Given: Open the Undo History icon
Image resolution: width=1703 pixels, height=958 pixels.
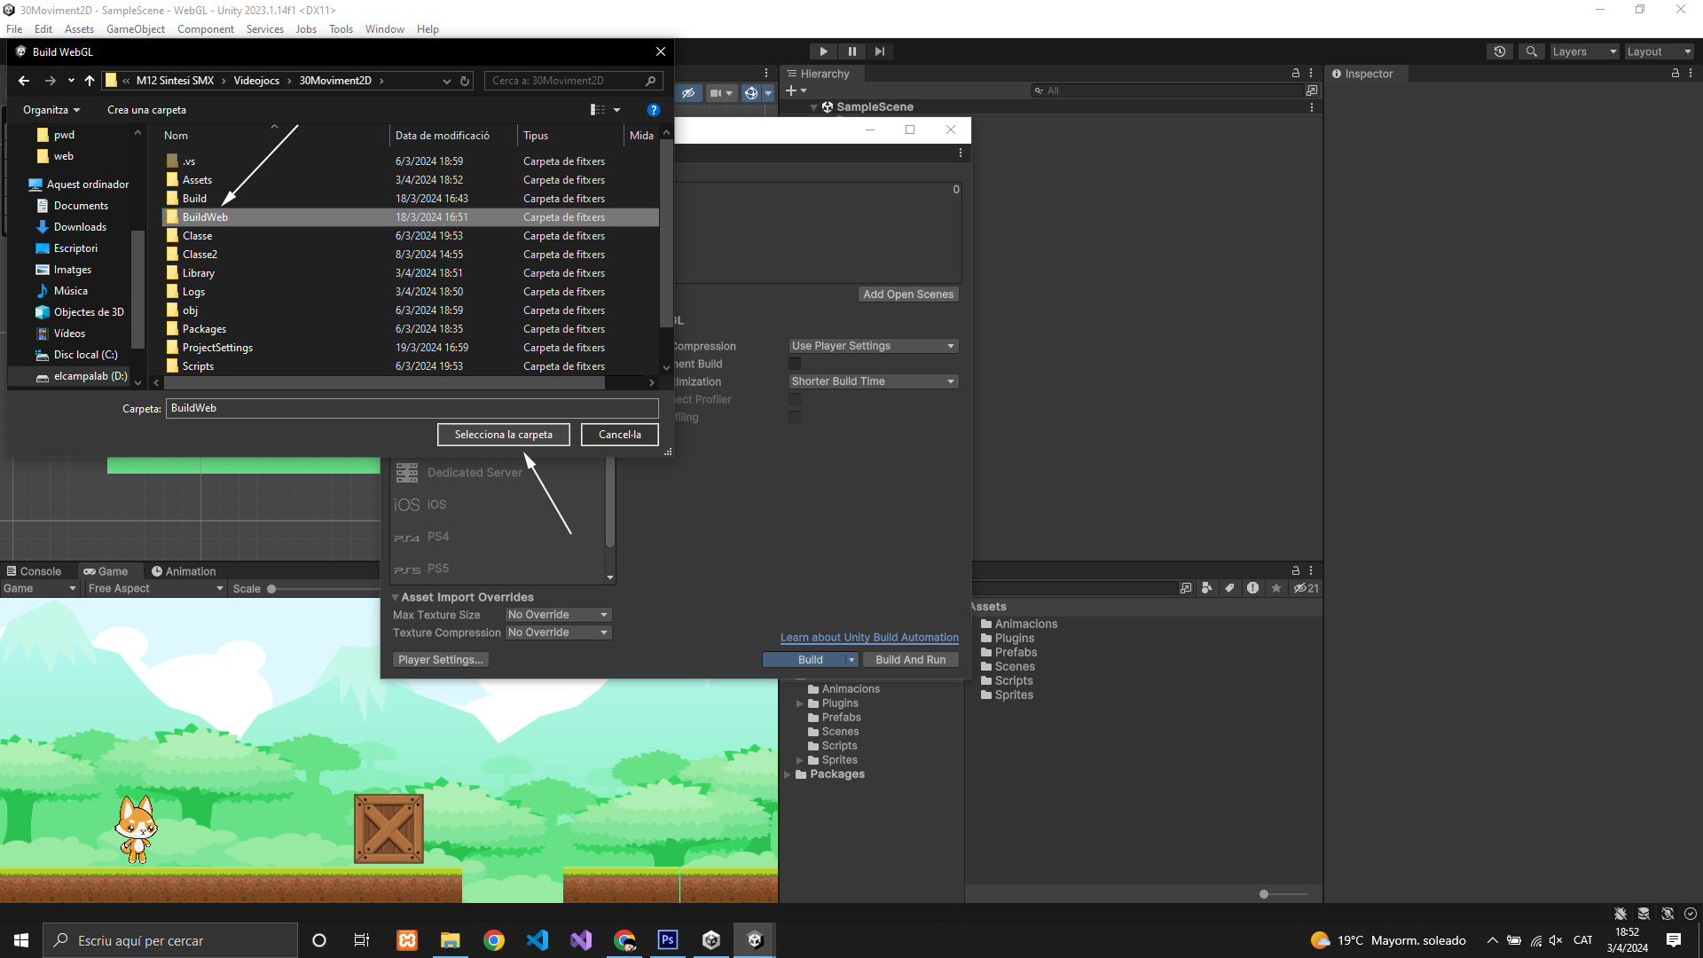Looking at the screenshot, I should pos(1500,51).
